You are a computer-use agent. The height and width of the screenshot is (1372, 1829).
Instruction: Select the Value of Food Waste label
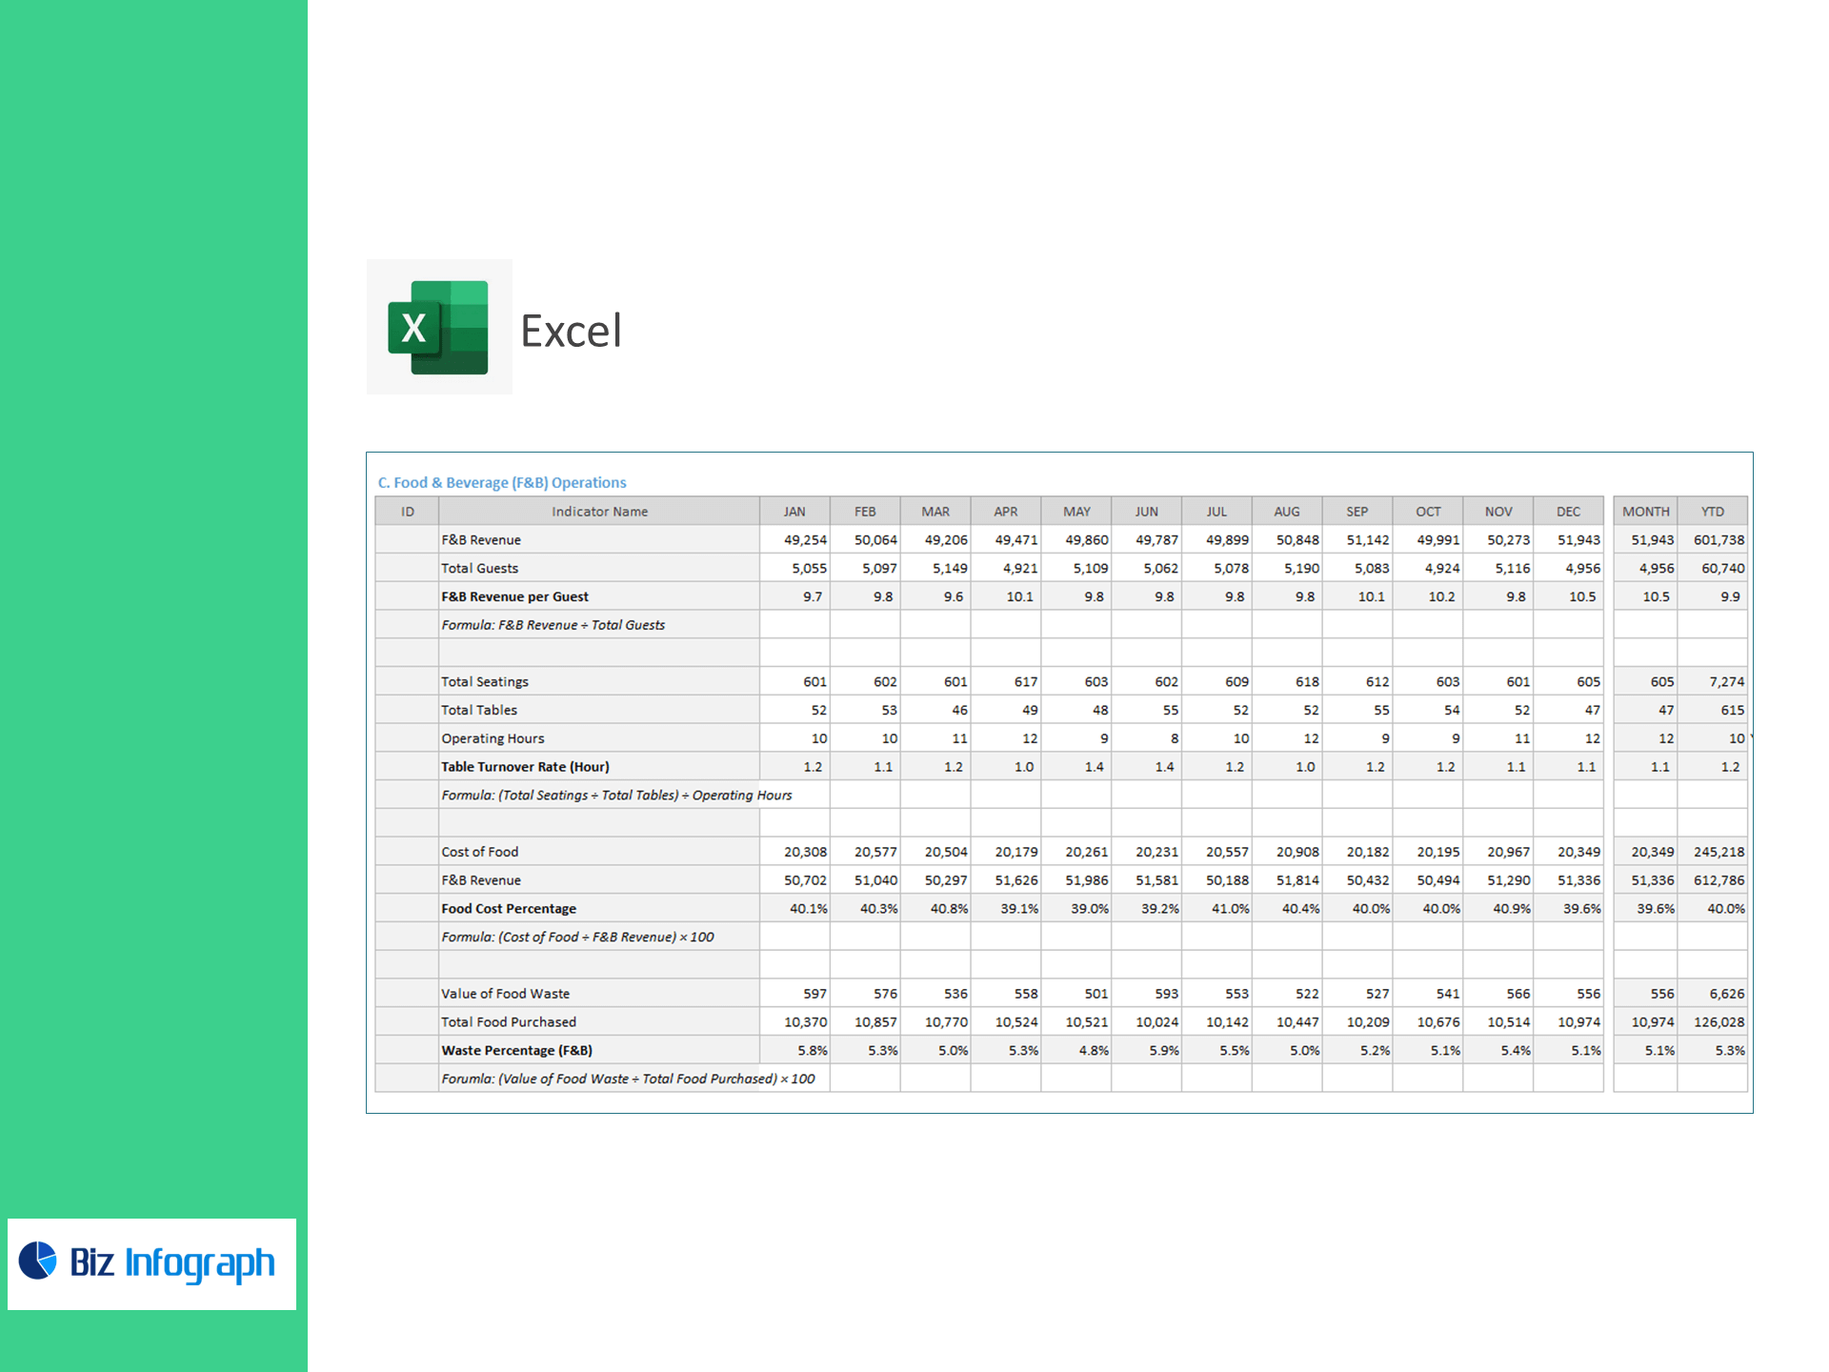tap(505, 994)
